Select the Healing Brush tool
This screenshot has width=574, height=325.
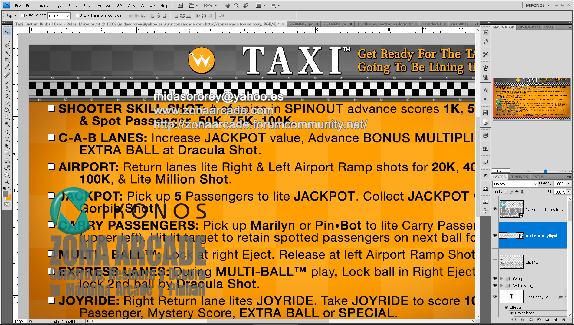pyautogui.click(x=7, y=75)
